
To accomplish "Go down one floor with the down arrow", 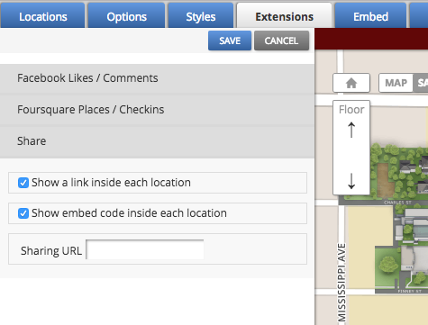I will tap(351, 181).
